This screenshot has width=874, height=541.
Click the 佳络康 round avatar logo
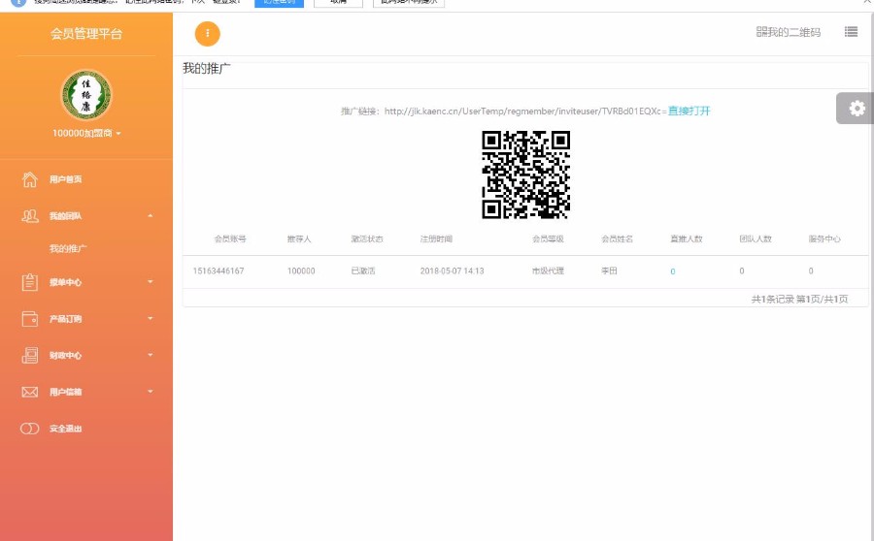click(x=86, y=95)
